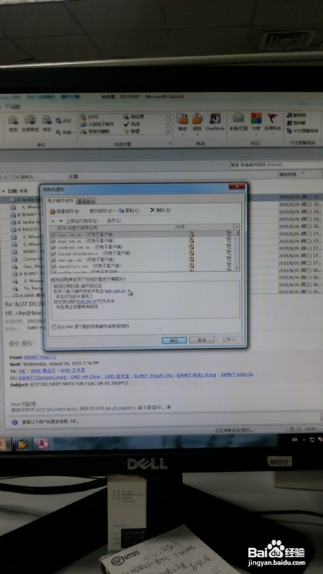
Task: Click 选项 in the rules dialog
Action: [x=114, y=221]
